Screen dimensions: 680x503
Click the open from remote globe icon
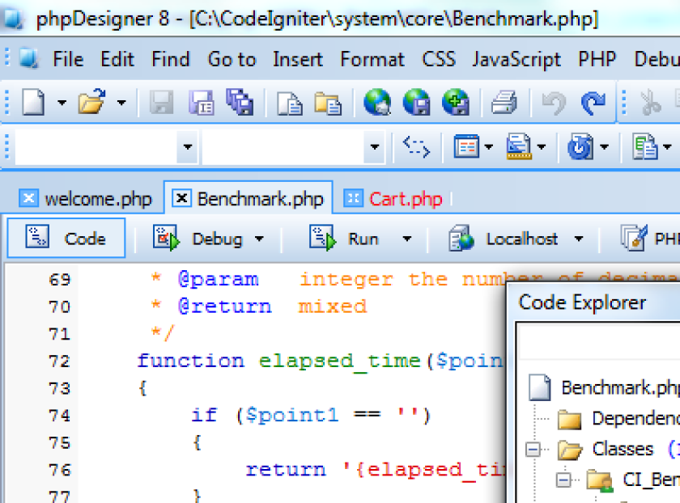tap(377, 102)
